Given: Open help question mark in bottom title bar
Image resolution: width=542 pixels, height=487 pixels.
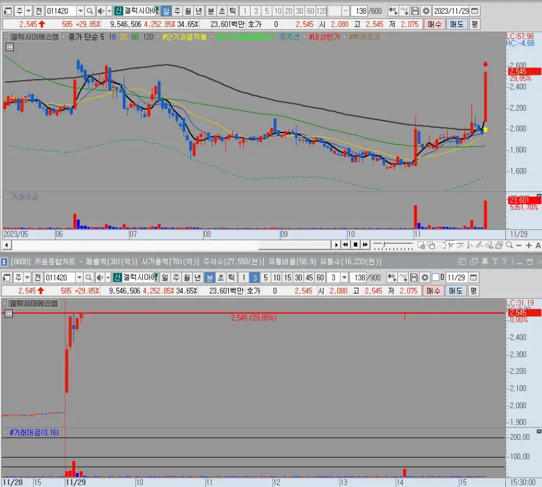Looking at the screenshot, I should (504, 262).
